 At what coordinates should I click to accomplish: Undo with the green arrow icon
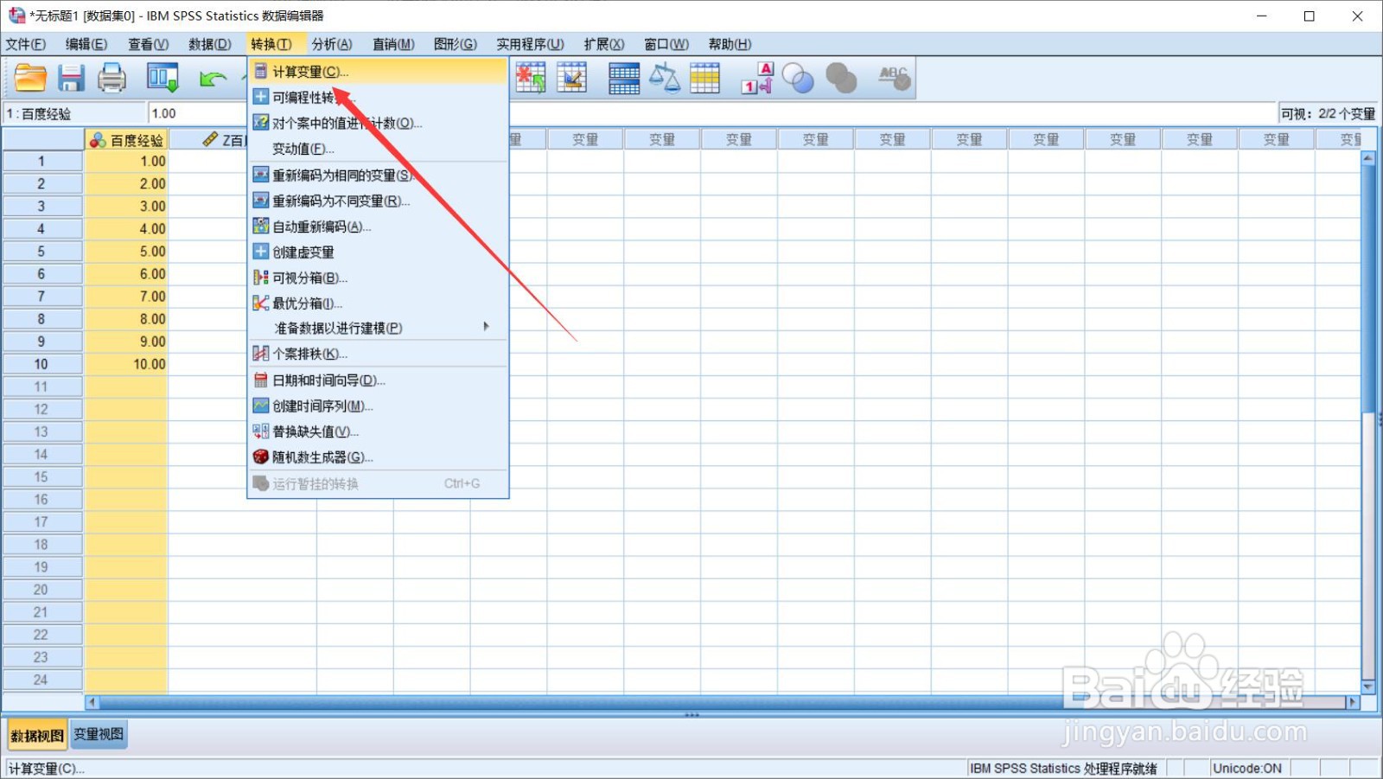(213, 79)
